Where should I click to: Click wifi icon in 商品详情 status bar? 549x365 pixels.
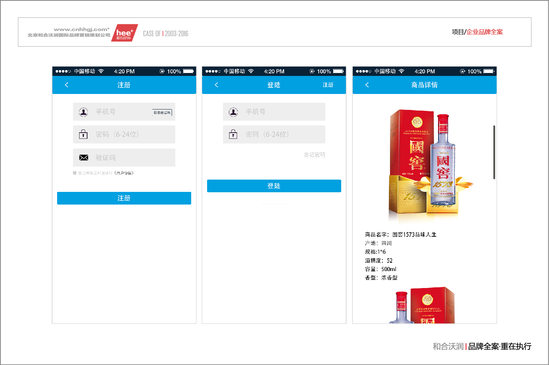402,71
